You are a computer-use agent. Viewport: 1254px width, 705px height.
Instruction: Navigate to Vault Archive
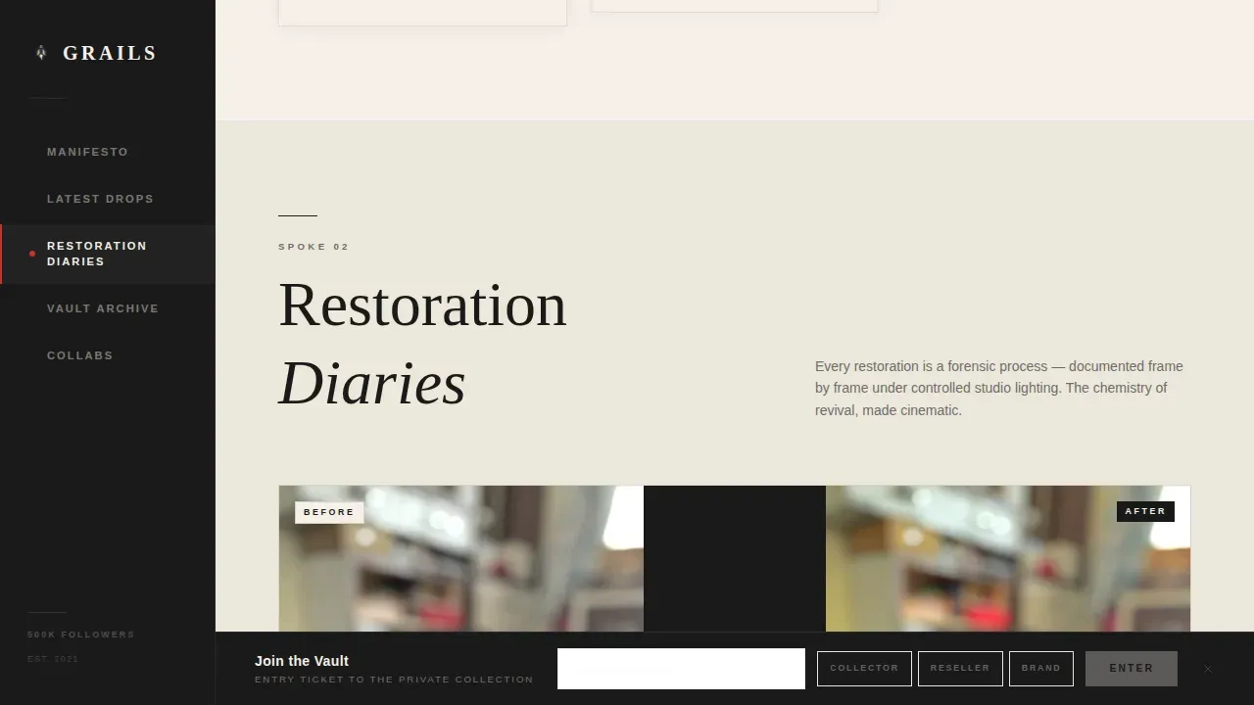pyautogui.click(x=103, y=308)
